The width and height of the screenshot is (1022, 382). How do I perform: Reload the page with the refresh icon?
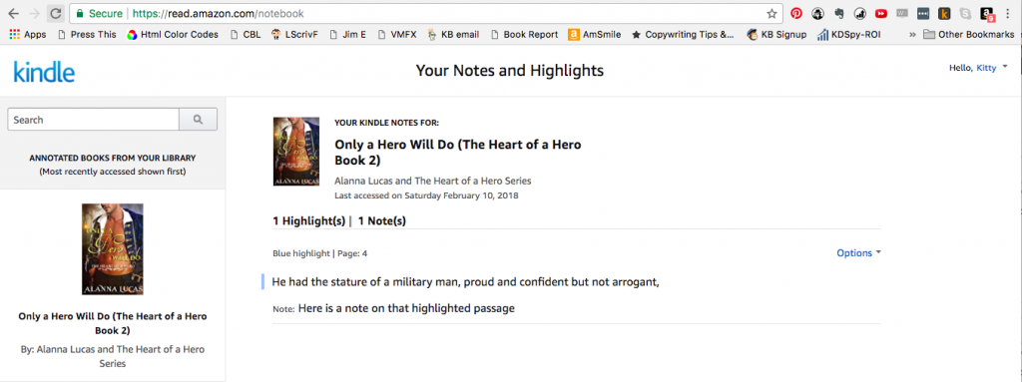[56, 13]
